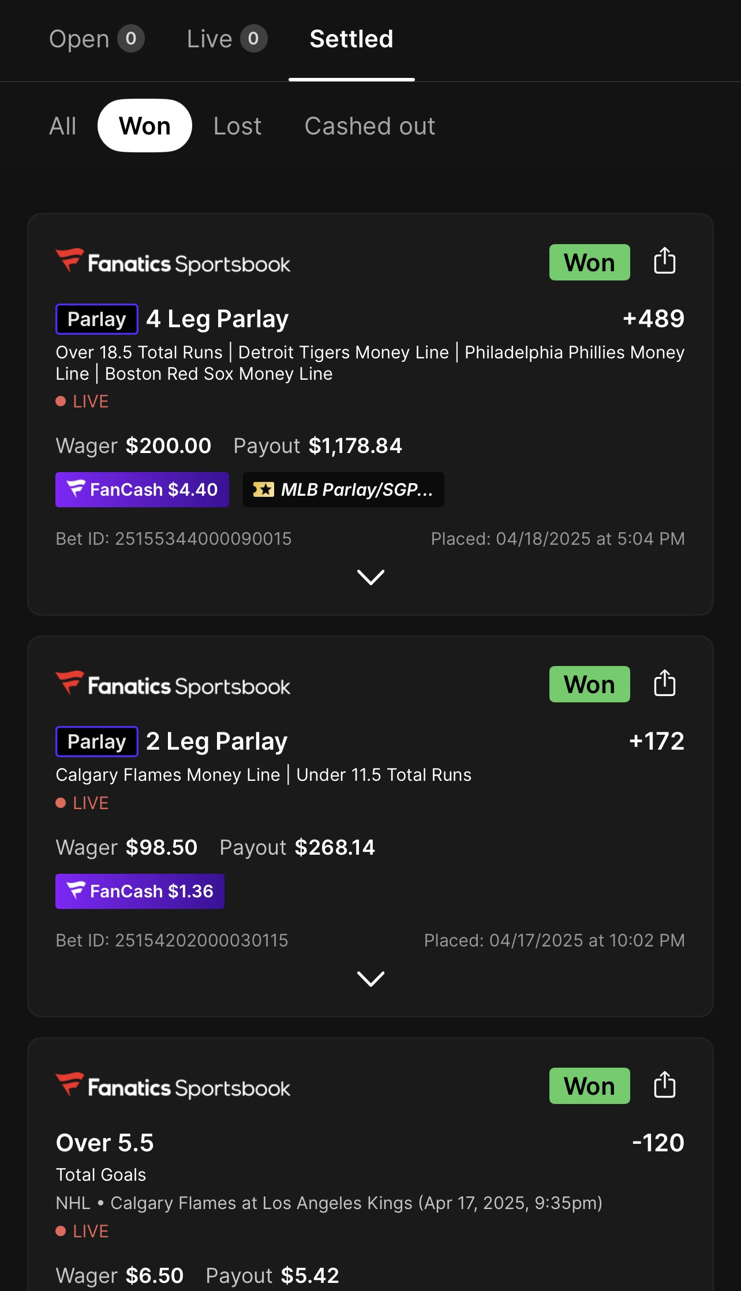The image size is (741, 1291).
Task: Share the 2 Leg Parlay bet
Action: click(664, 684)
